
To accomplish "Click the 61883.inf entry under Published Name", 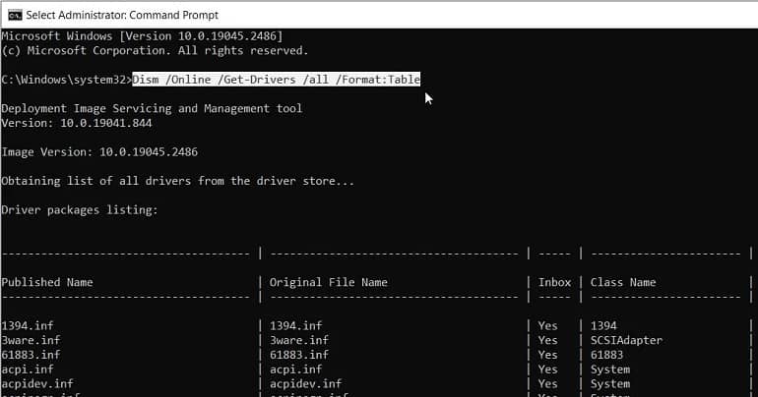I will [31, 355].
